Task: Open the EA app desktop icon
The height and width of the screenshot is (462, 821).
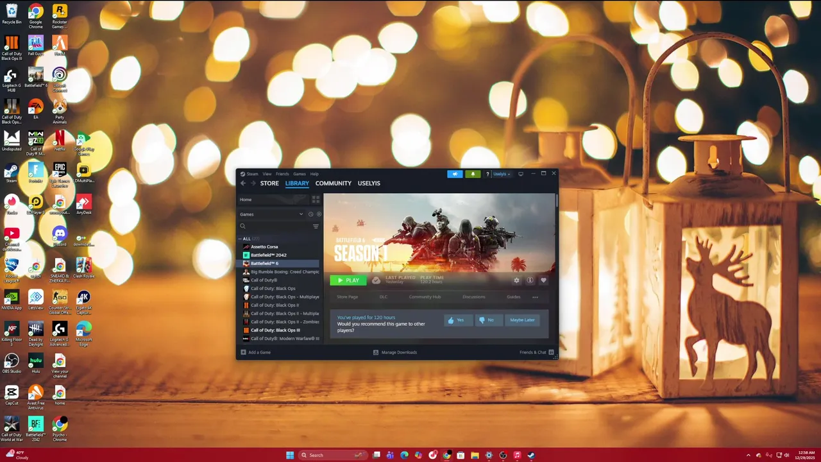Action: pos(35,109)
